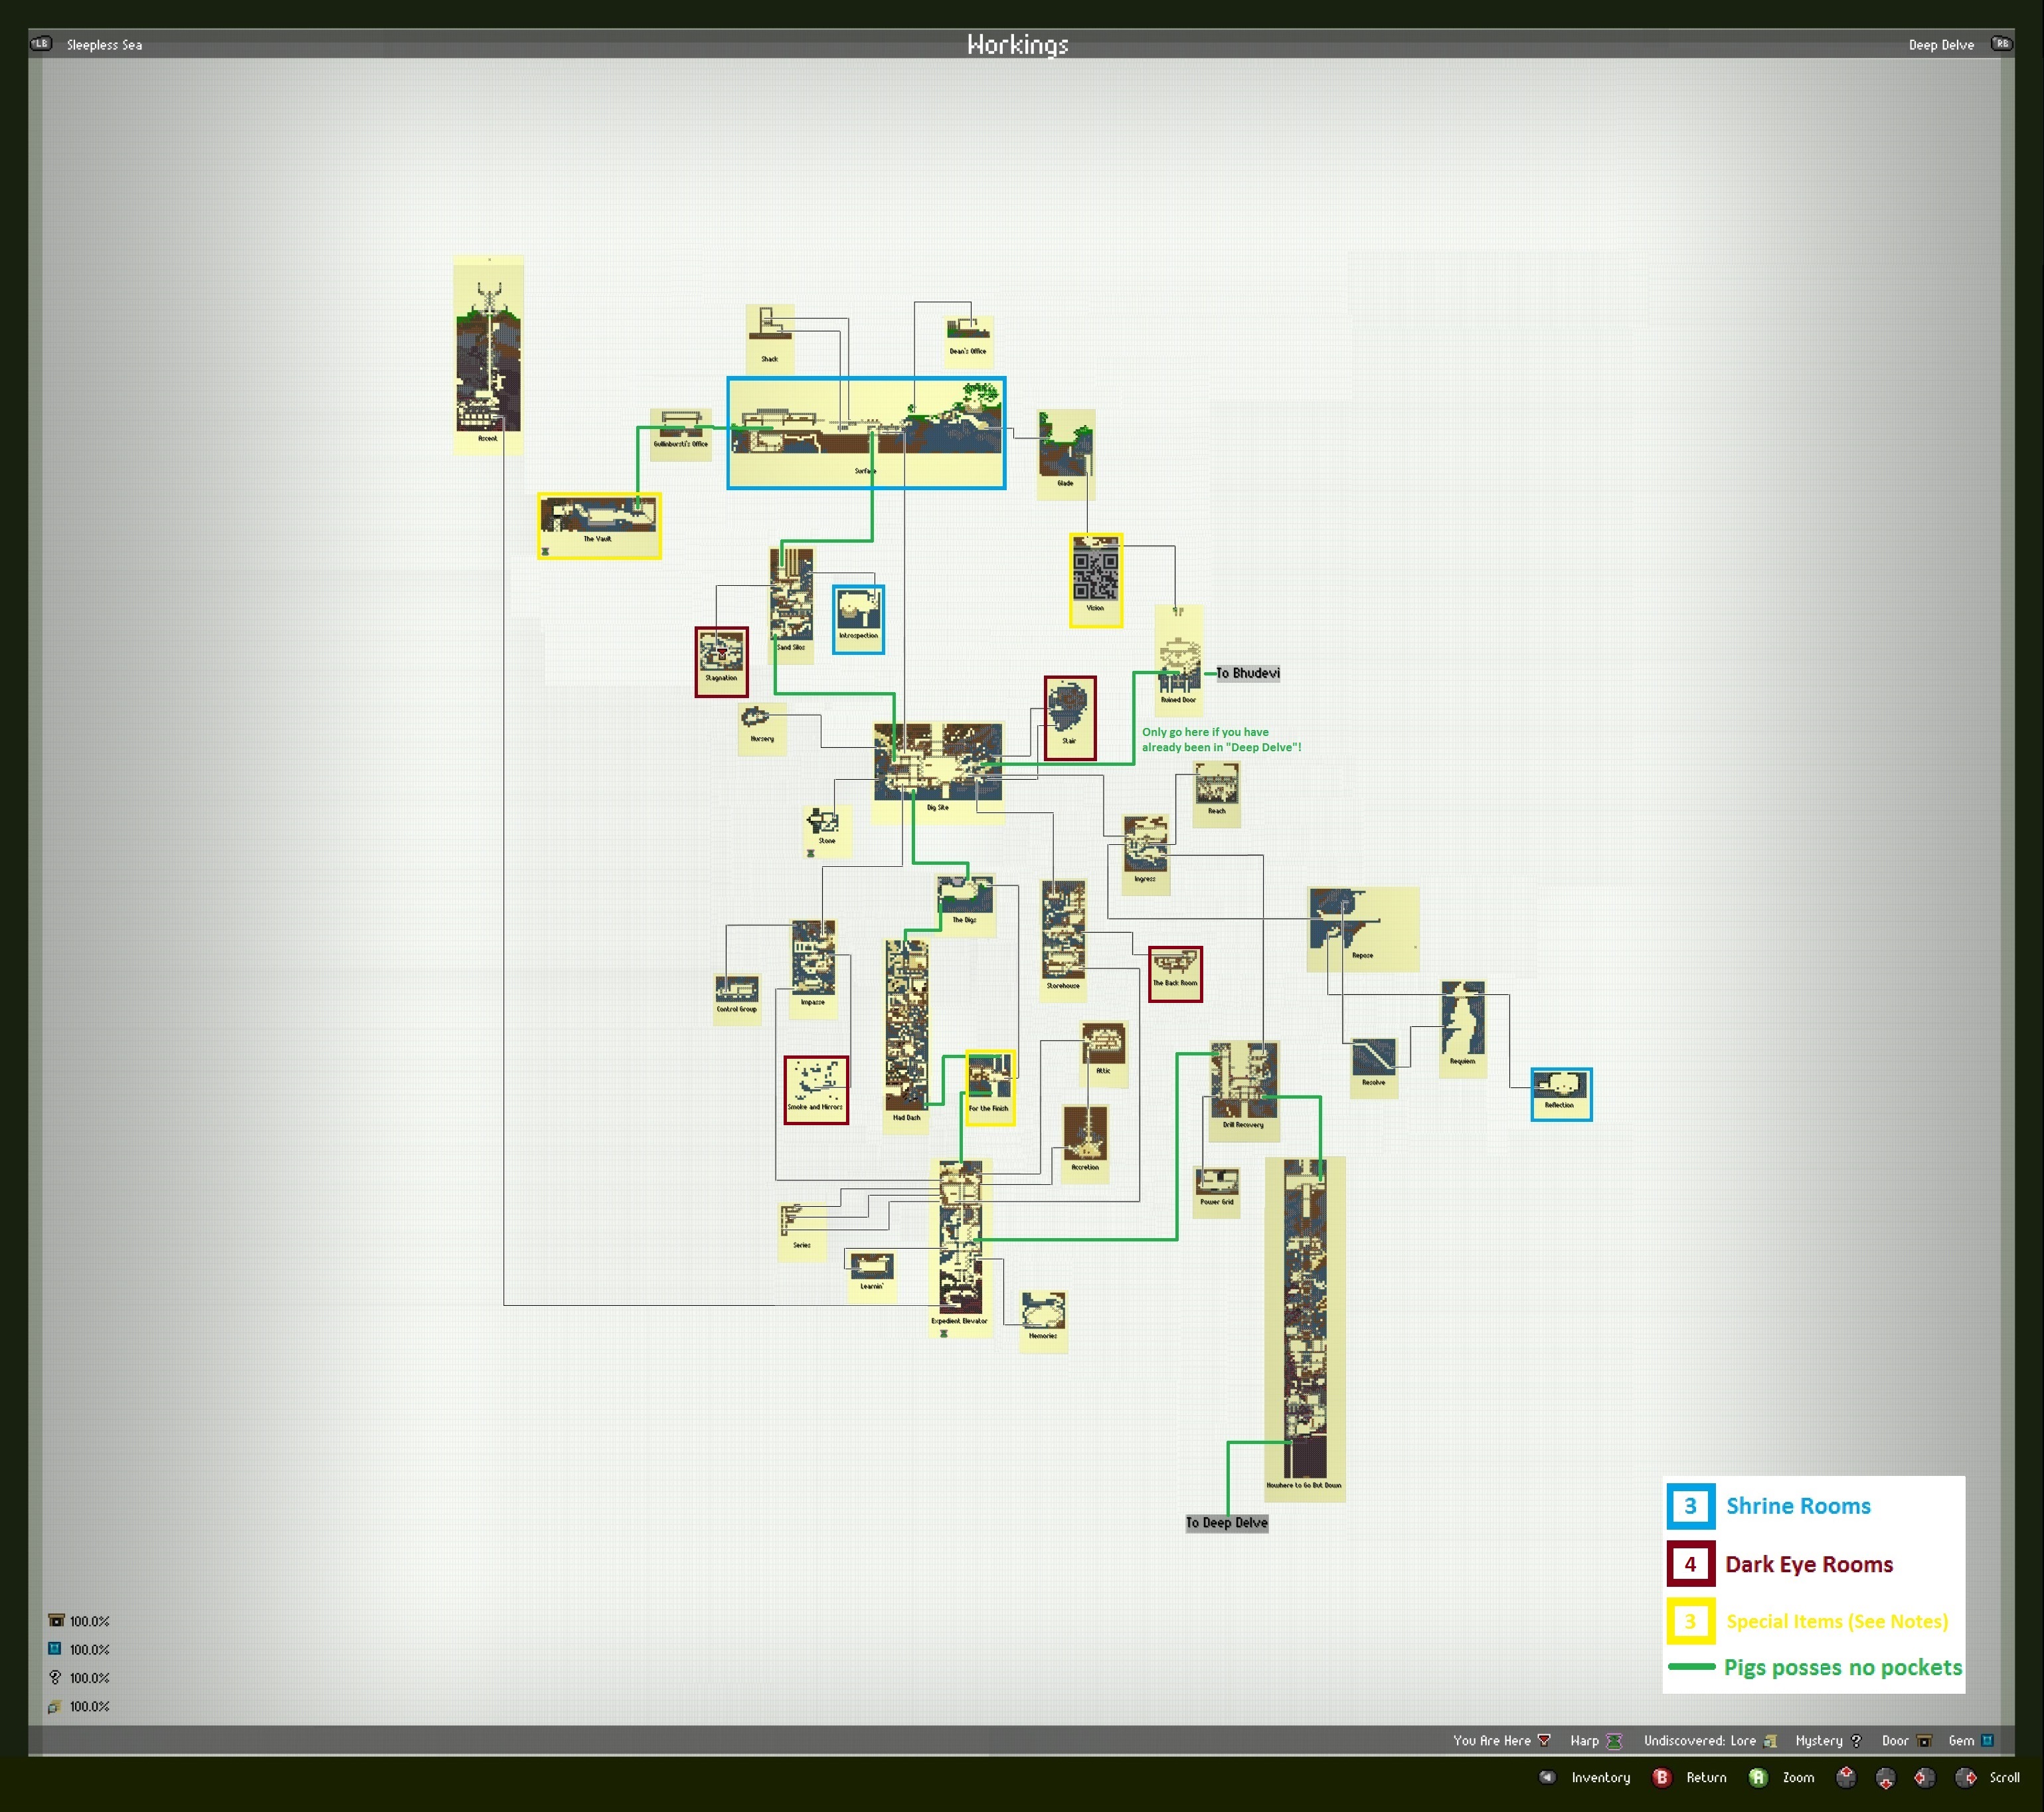2044x1812 pixels.
Task: Click the To Deep Delve label
Action: point(1226,1523)
